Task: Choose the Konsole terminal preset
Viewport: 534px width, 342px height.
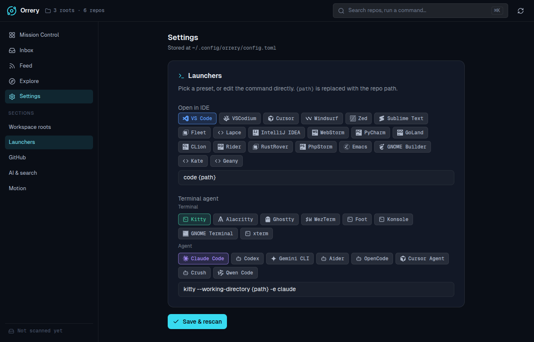Action: [393, 219]
